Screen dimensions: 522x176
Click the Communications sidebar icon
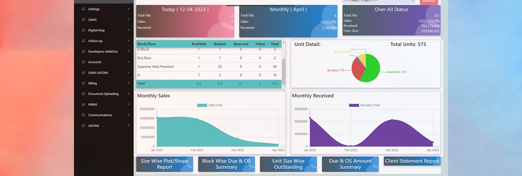click(x=83, y=115)
